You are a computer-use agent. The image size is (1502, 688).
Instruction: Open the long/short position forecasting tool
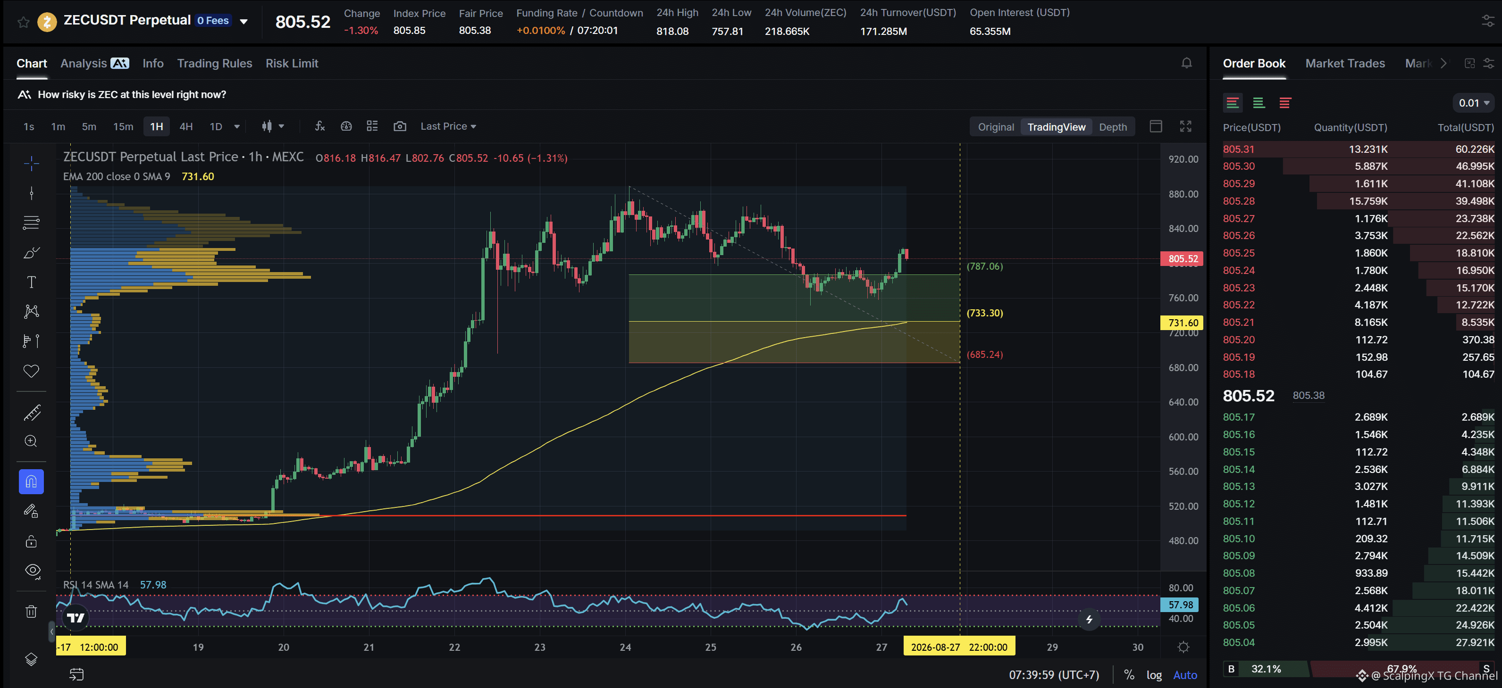coord(32,341)
